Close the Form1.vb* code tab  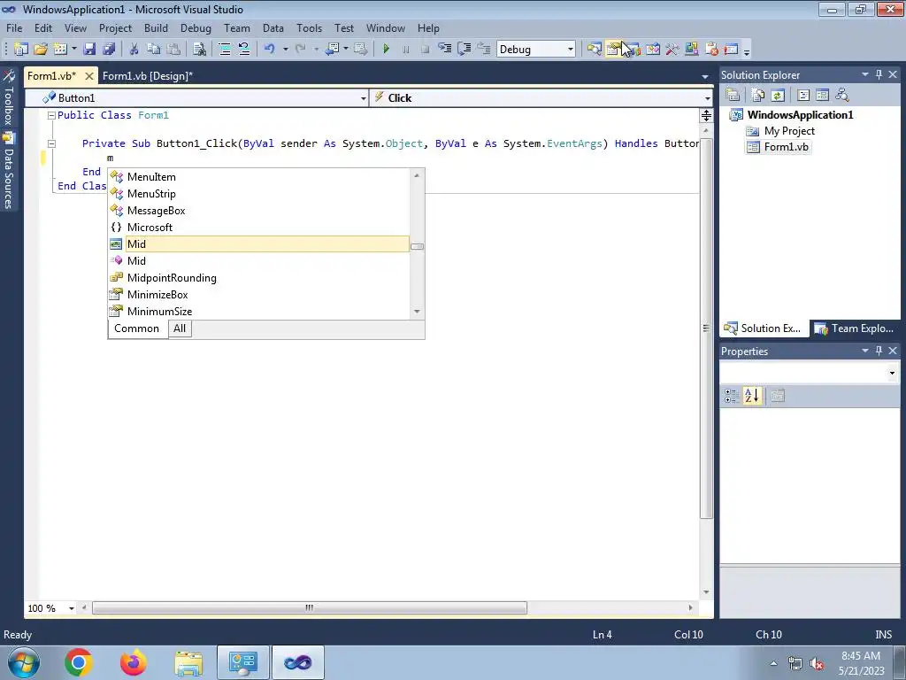[89, 76]
